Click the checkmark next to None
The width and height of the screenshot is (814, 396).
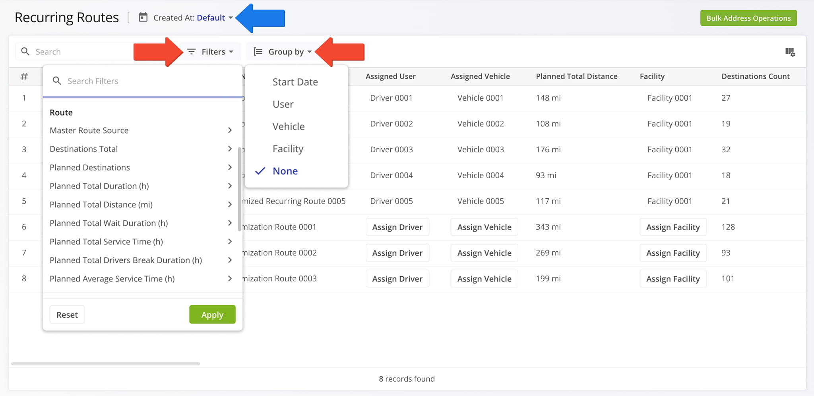click(260, 171)
